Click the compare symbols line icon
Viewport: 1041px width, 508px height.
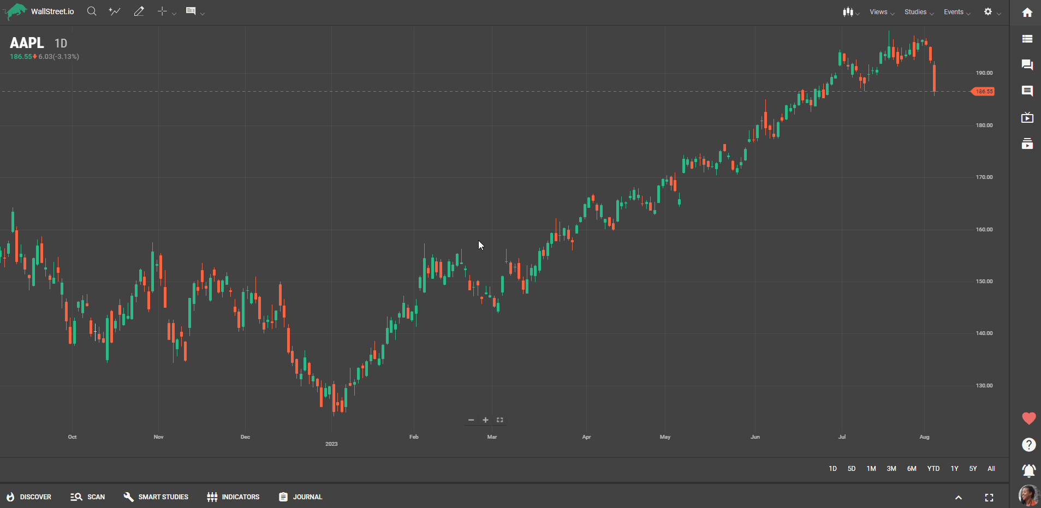(115, 11)
